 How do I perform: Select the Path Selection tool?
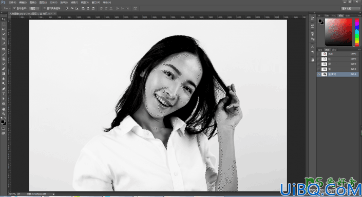(4, 98)
